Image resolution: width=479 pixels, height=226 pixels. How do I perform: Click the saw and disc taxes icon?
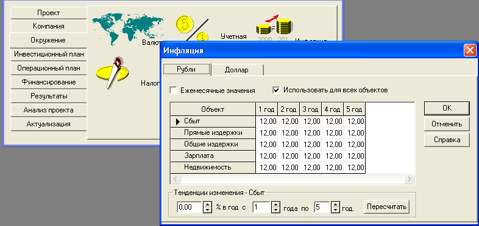coord(113,72)
